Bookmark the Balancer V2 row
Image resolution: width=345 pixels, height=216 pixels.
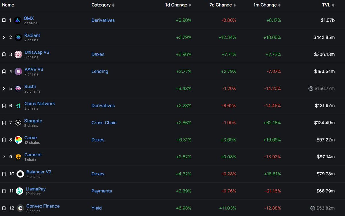click(4, 174)
